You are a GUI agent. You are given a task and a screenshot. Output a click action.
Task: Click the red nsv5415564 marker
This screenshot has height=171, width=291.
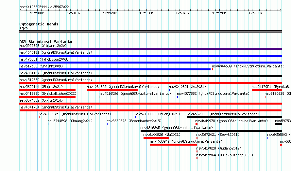[197, 158]
